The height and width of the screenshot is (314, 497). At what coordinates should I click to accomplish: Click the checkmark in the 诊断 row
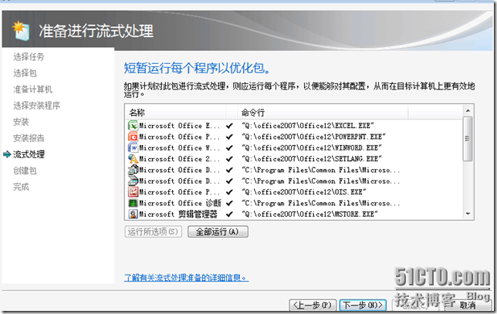point(229,204)
